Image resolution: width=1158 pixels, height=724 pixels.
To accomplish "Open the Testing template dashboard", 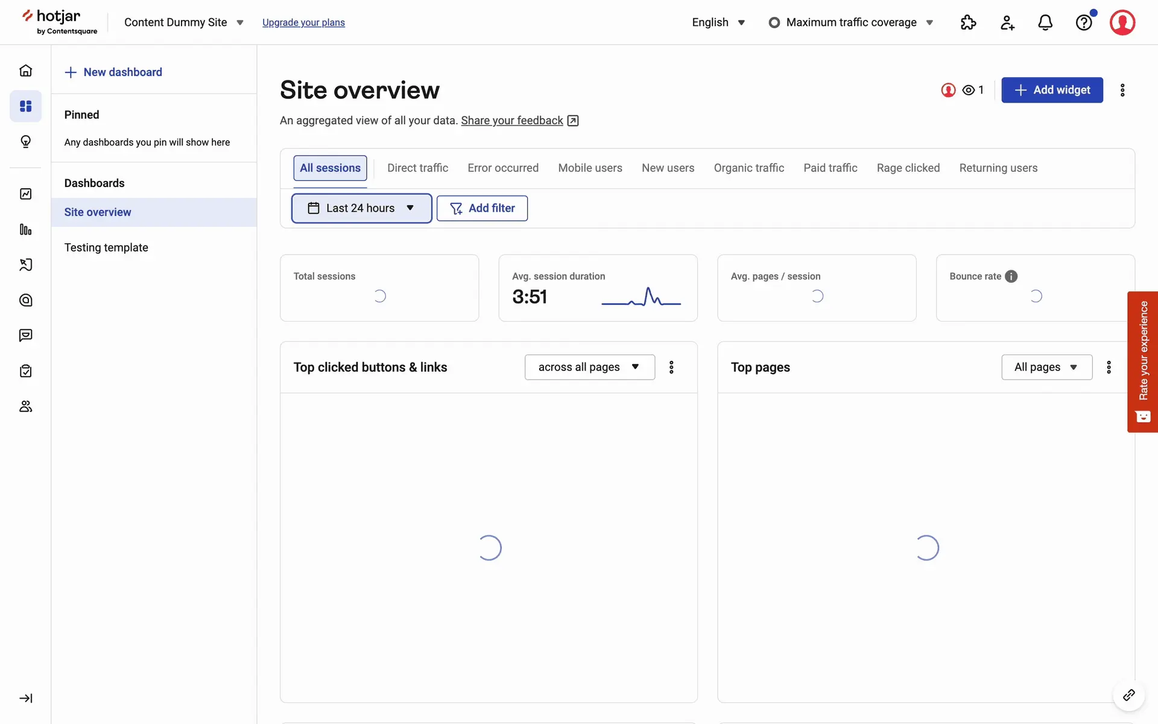I will [106, 247].
